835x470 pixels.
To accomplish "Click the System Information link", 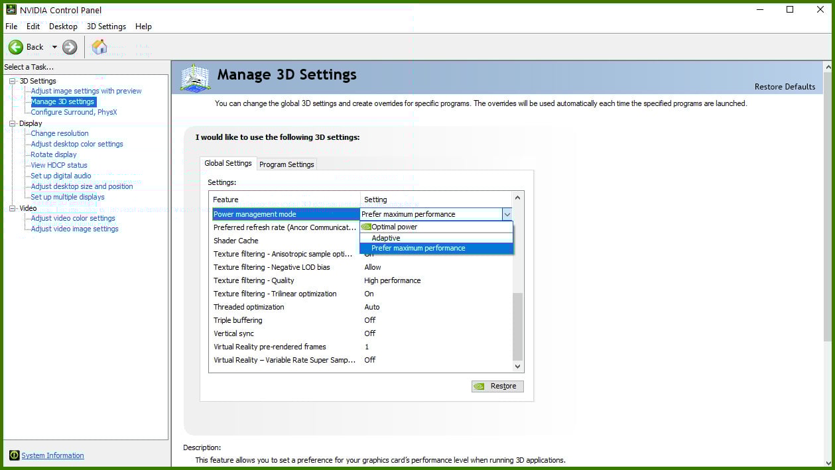I will (52, 455).
